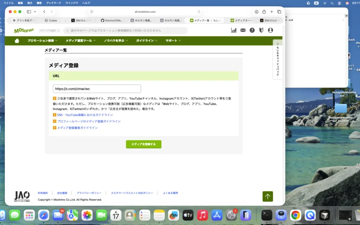Launch Music from the Dock
Viewport: 360px width, 225px height.
pos(202,215)
